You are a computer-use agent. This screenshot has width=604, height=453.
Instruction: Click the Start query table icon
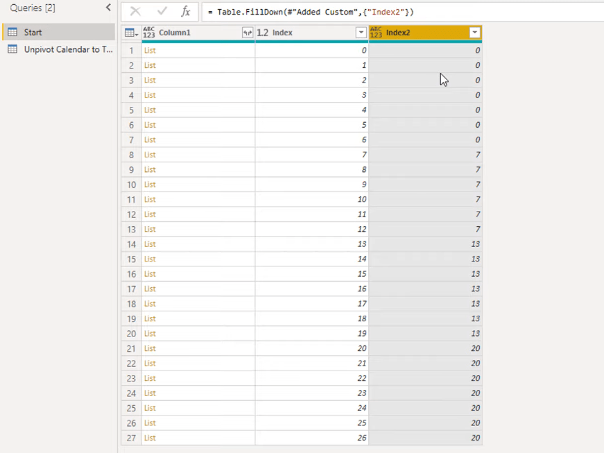point(12,32)
